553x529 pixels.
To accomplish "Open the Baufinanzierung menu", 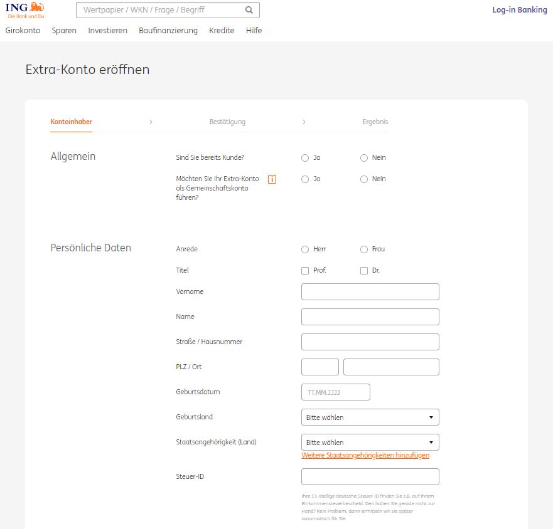I will [x=168, y=31].
